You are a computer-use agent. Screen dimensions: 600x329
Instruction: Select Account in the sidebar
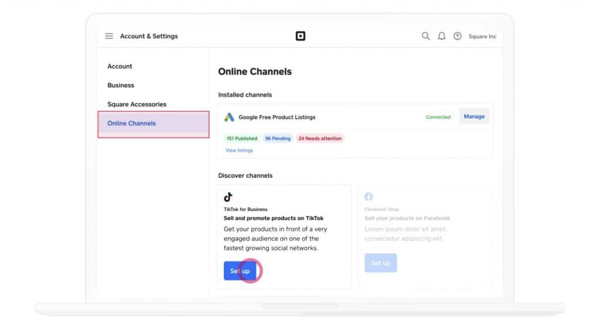point(120,66)
